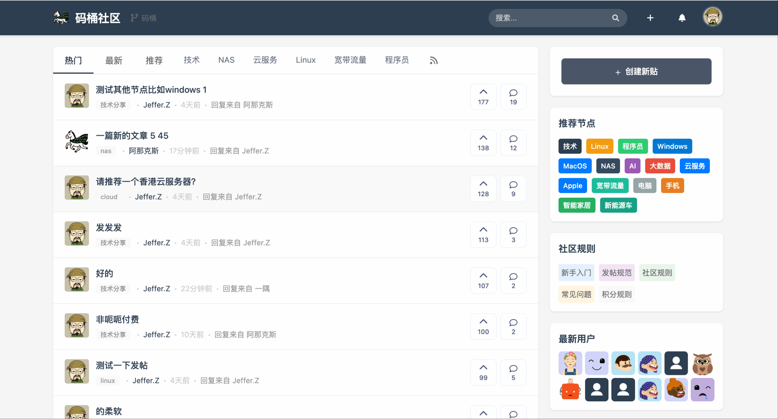Screen dimensions: 778x419
Task: Open the 常见问题 rules link
Action: (576, 294)
